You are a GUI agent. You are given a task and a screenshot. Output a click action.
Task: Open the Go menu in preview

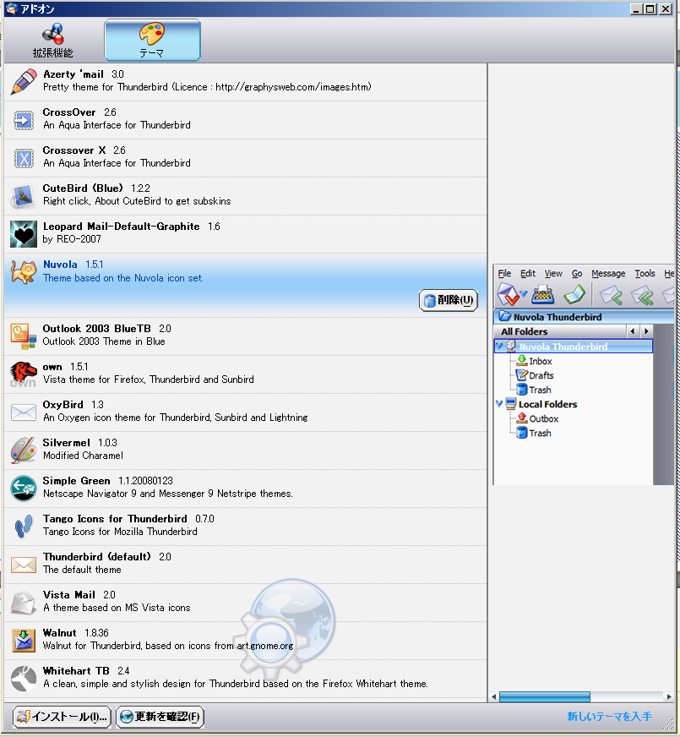pos(577,274)
